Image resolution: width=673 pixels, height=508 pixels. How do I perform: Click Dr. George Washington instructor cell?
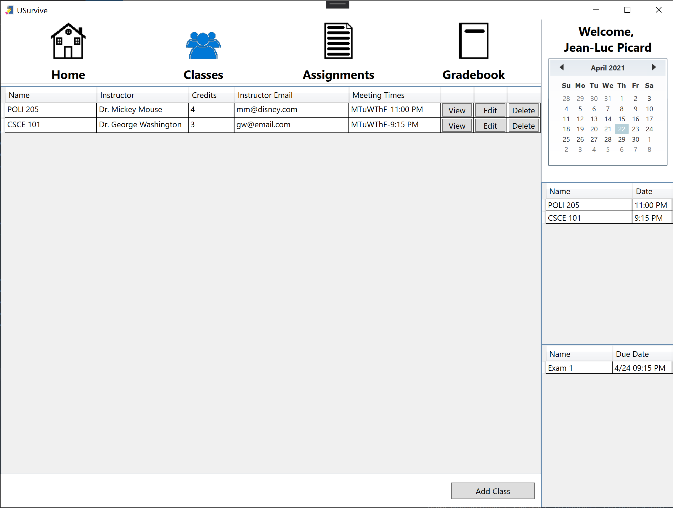tap(142, 125)
